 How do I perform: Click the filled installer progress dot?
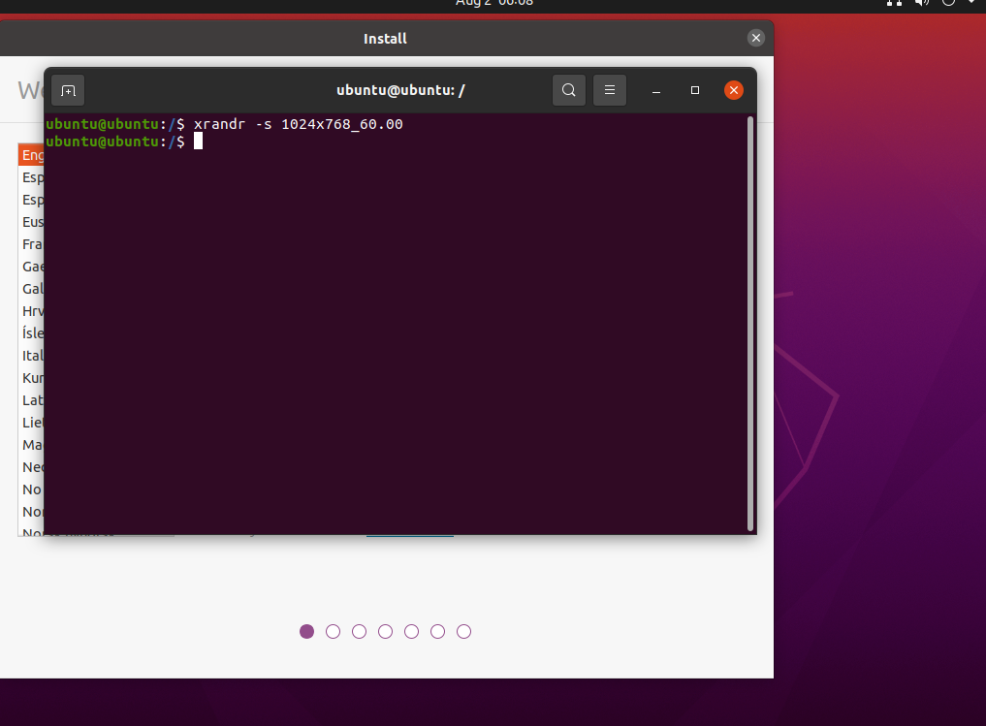(307, 631)
